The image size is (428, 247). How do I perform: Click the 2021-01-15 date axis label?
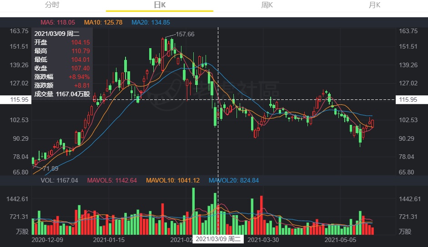[x=109, y=240]
